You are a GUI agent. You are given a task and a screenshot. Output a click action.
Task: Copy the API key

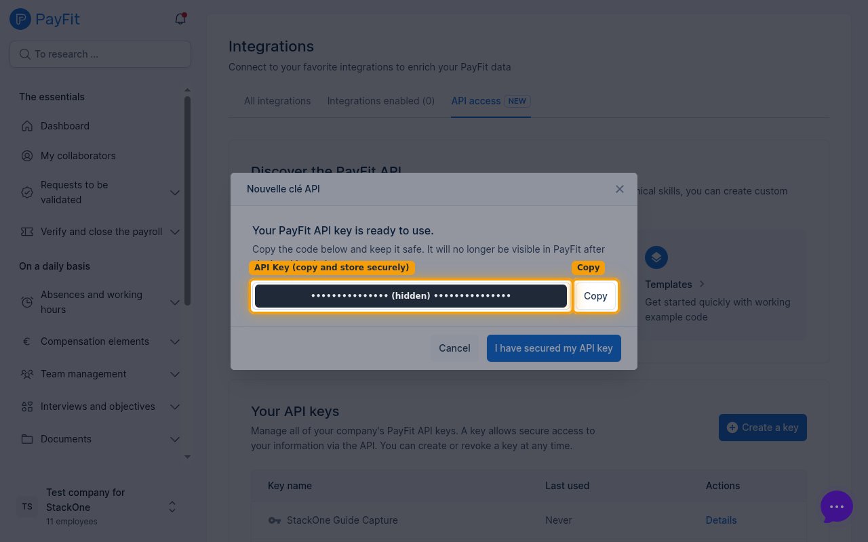[x=595, y=296]
